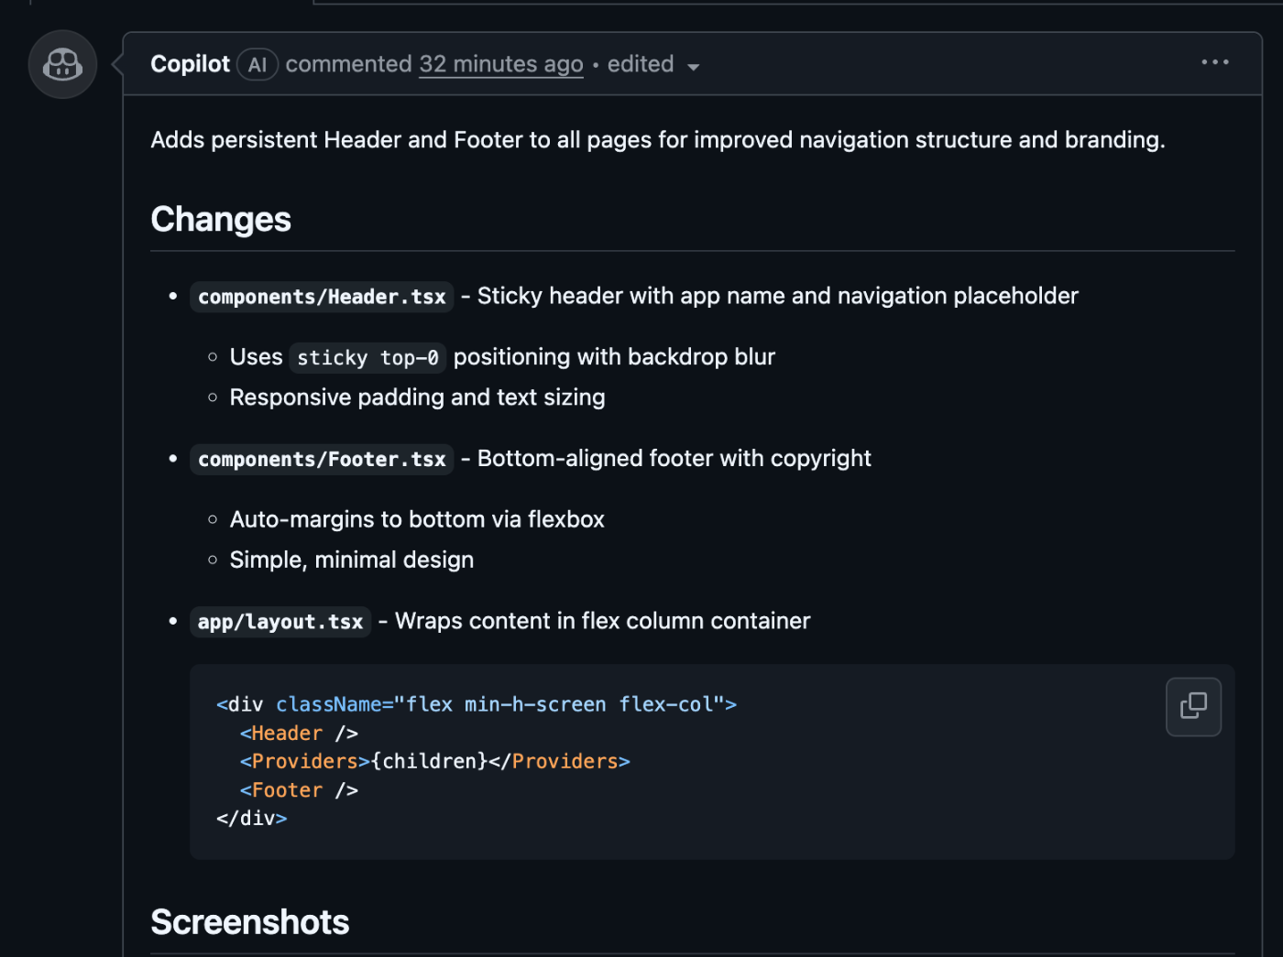Viewport: 1283px width, 957px height.
Task: Click the Copilot avatar icon
Action: click(62, 64)
